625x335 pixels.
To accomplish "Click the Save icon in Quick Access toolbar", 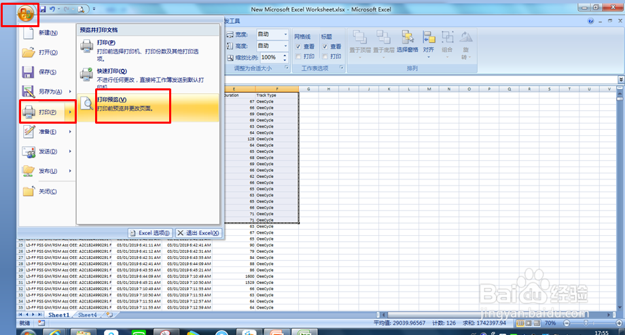I will point(43,9).
